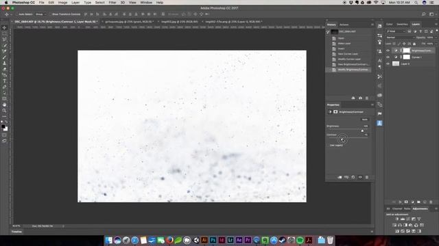Select the Clone Stamp tool
Screen dimensions: 439x246
tap(4, 63)
